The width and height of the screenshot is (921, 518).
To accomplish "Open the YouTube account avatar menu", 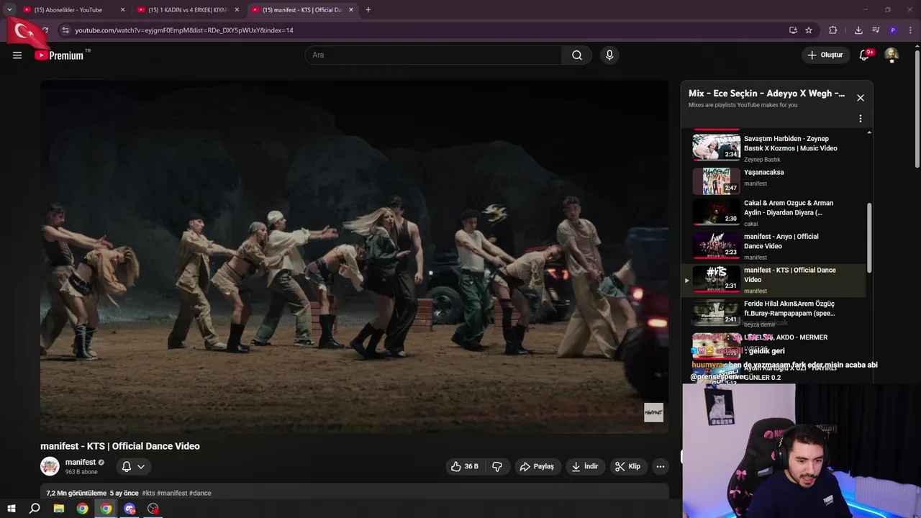I will (x=891, y=55).
